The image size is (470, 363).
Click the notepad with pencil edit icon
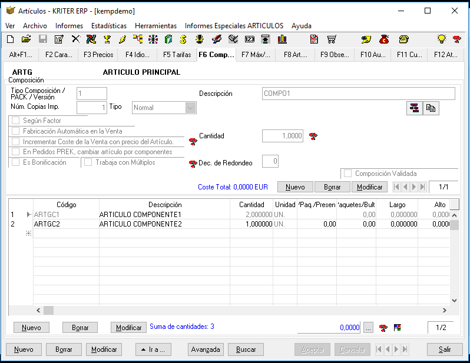59,39
